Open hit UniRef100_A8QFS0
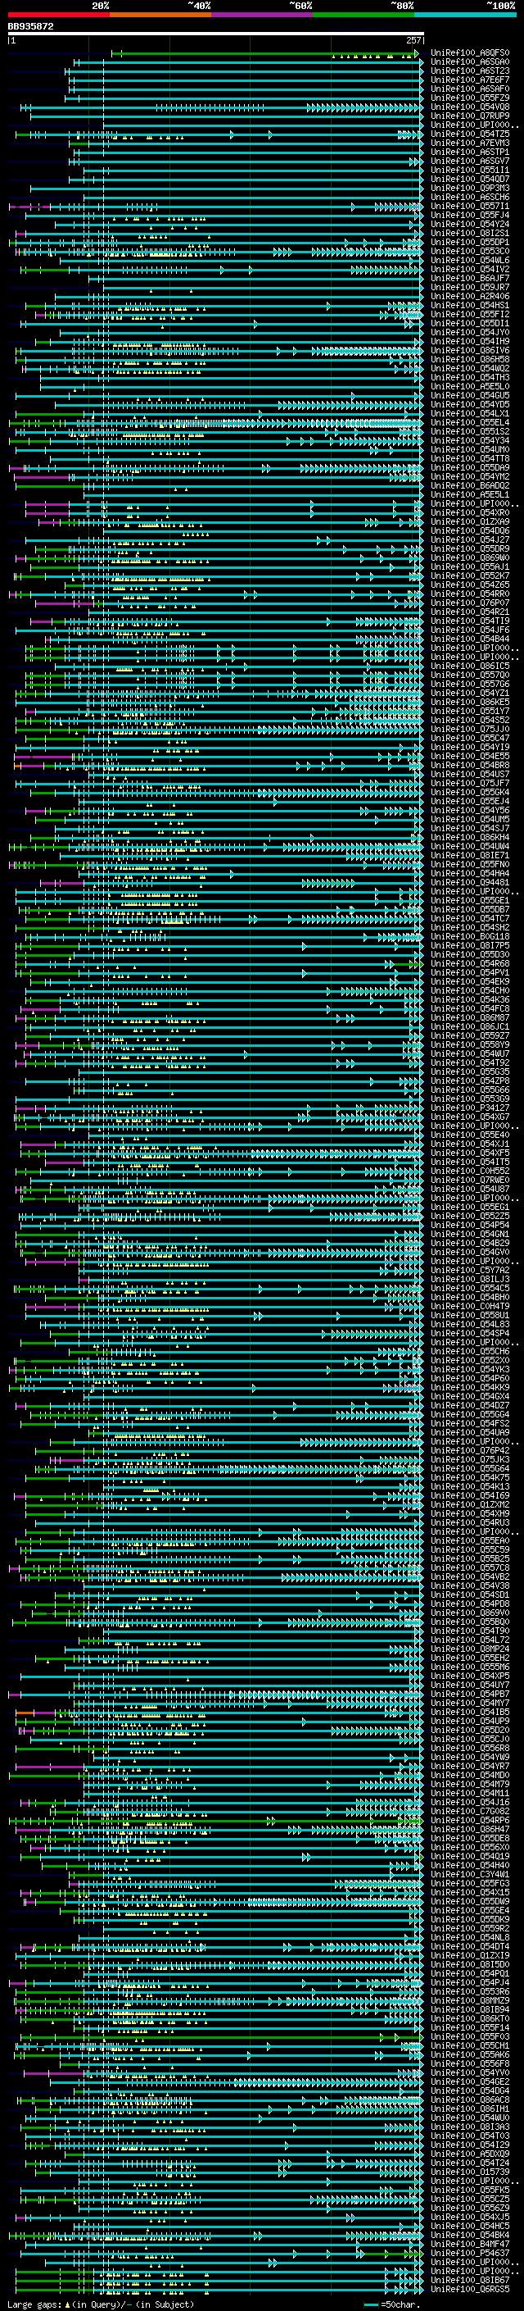The image size is (524, 2311). tap(470, 53)
